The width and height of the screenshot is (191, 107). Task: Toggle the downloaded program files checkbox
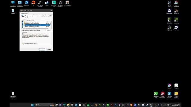[x=23, y=22]
